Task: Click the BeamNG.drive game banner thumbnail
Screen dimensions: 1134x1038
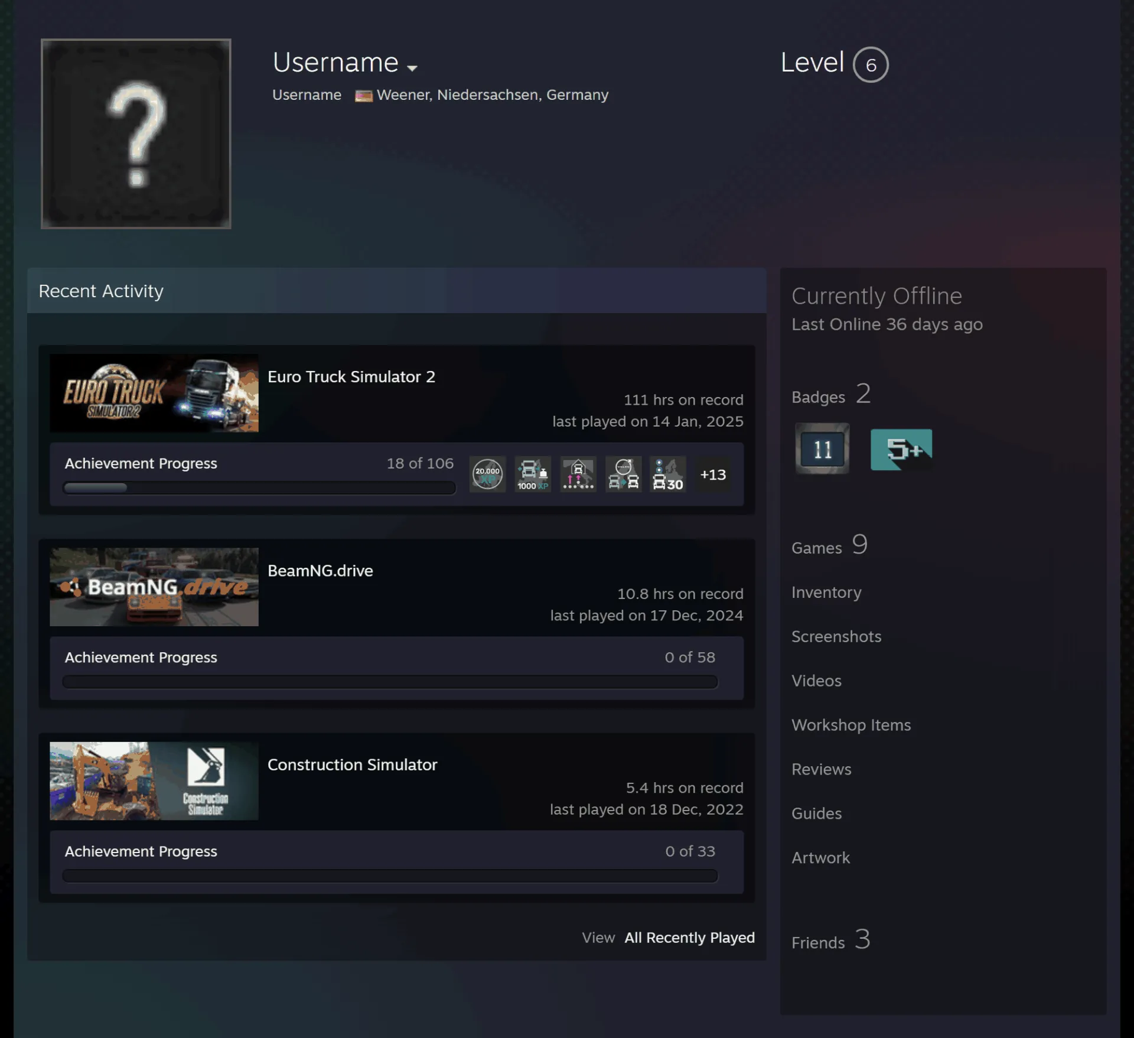Action: pos(154,587)
